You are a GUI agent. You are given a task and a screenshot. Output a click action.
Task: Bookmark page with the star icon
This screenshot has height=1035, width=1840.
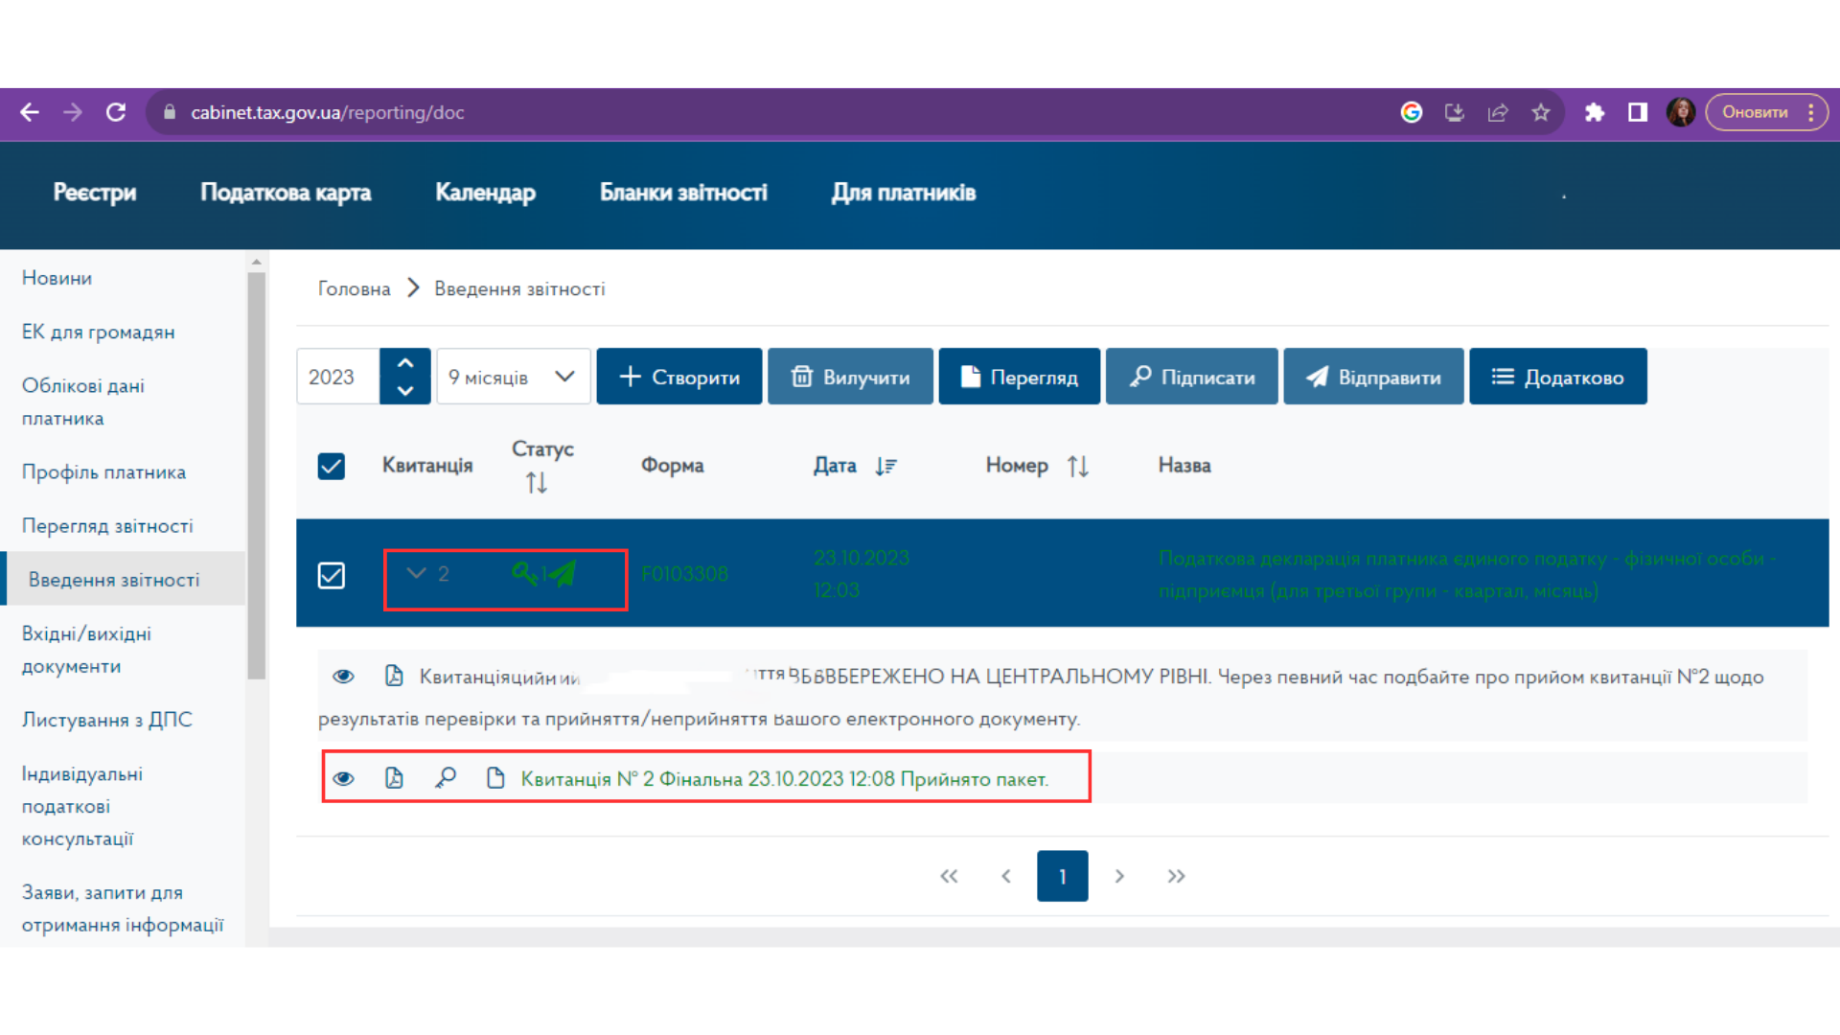coord(1541,112)
